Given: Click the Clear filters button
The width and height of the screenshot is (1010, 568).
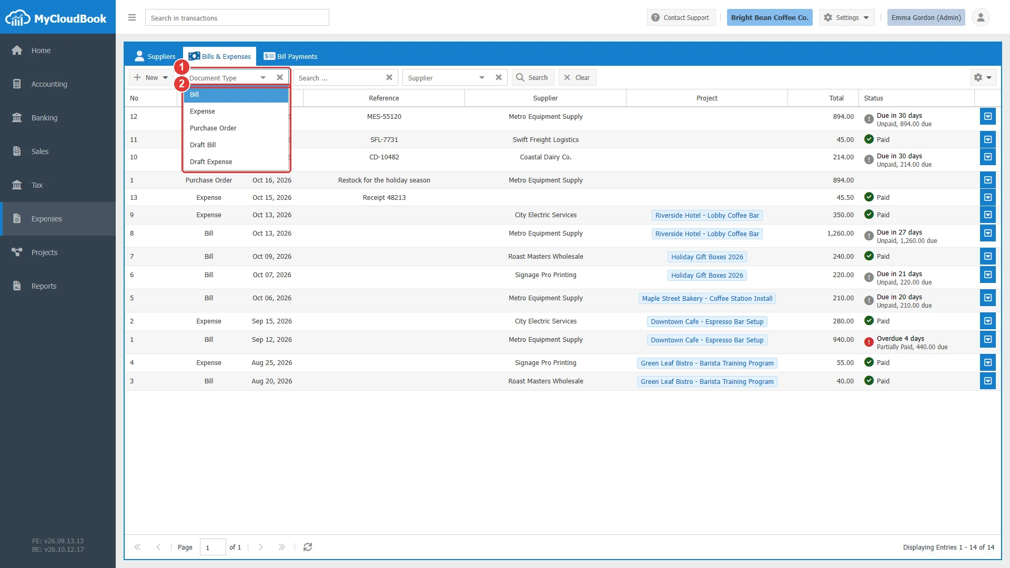Looking at the screenshot, I should pyautogui.click(x=577, y=77).
